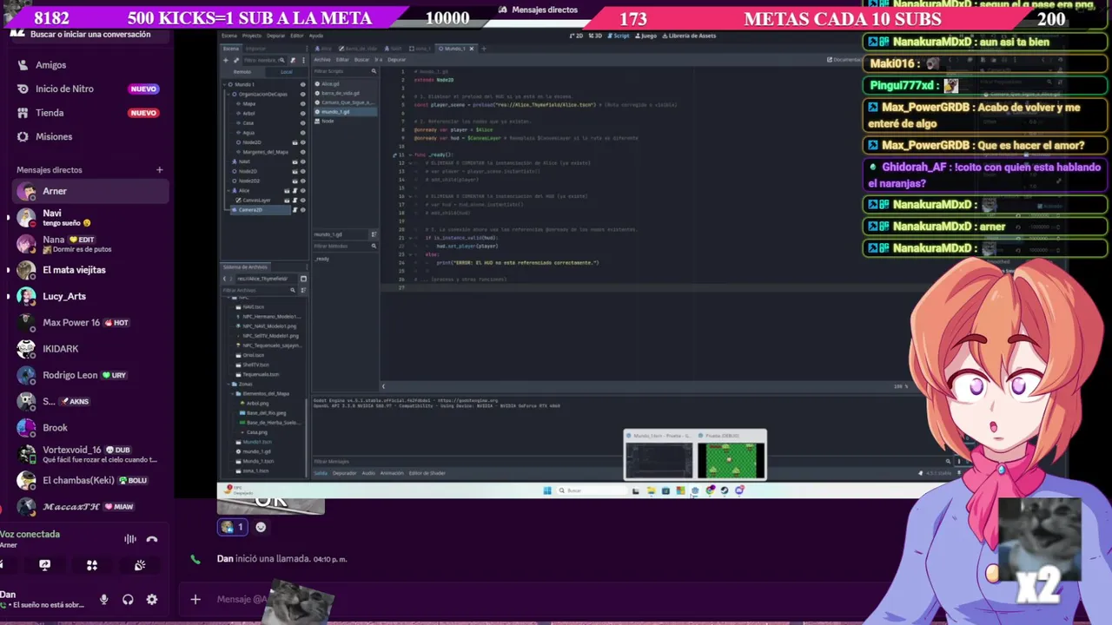Click search icon in Filtrar Scripts
The image size is (1112, 625).
click(374, 71)
